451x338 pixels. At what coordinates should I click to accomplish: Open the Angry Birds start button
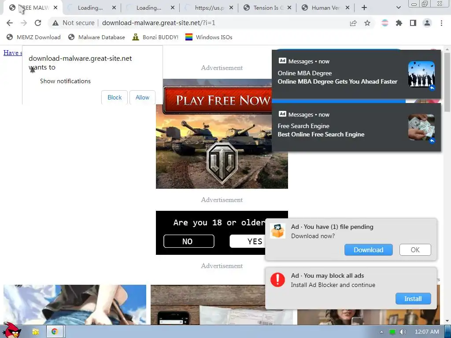click(12, 331)
